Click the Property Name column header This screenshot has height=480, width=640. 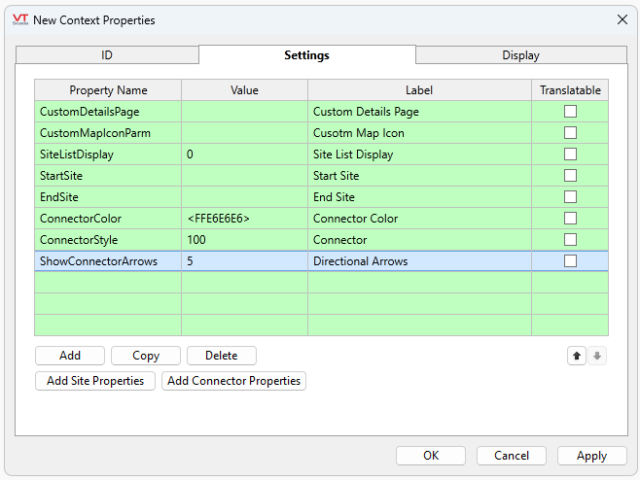pos(108,90)
